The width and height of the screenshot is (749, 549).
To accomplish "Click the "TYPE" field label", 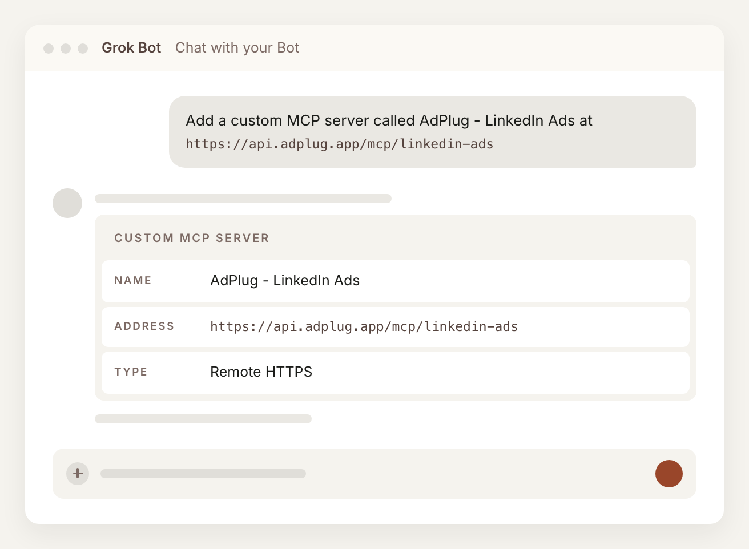I will click(x=131, y=372).
